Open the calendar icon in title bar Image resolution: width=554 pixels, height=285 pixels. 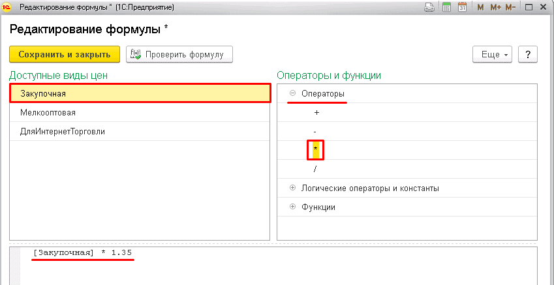tap(463, 8)
